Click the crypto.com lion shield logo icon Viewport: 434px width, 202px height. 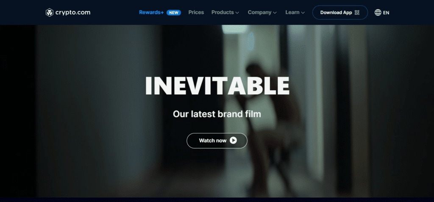[50, 12]
